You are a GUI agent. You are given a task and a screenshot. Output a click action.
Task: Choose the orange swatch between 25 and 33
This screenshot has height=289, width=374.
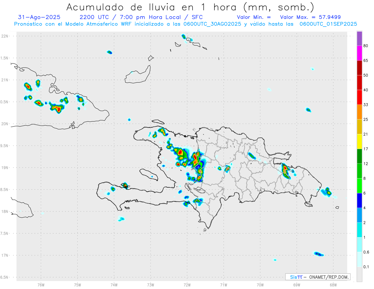point(359,112)
